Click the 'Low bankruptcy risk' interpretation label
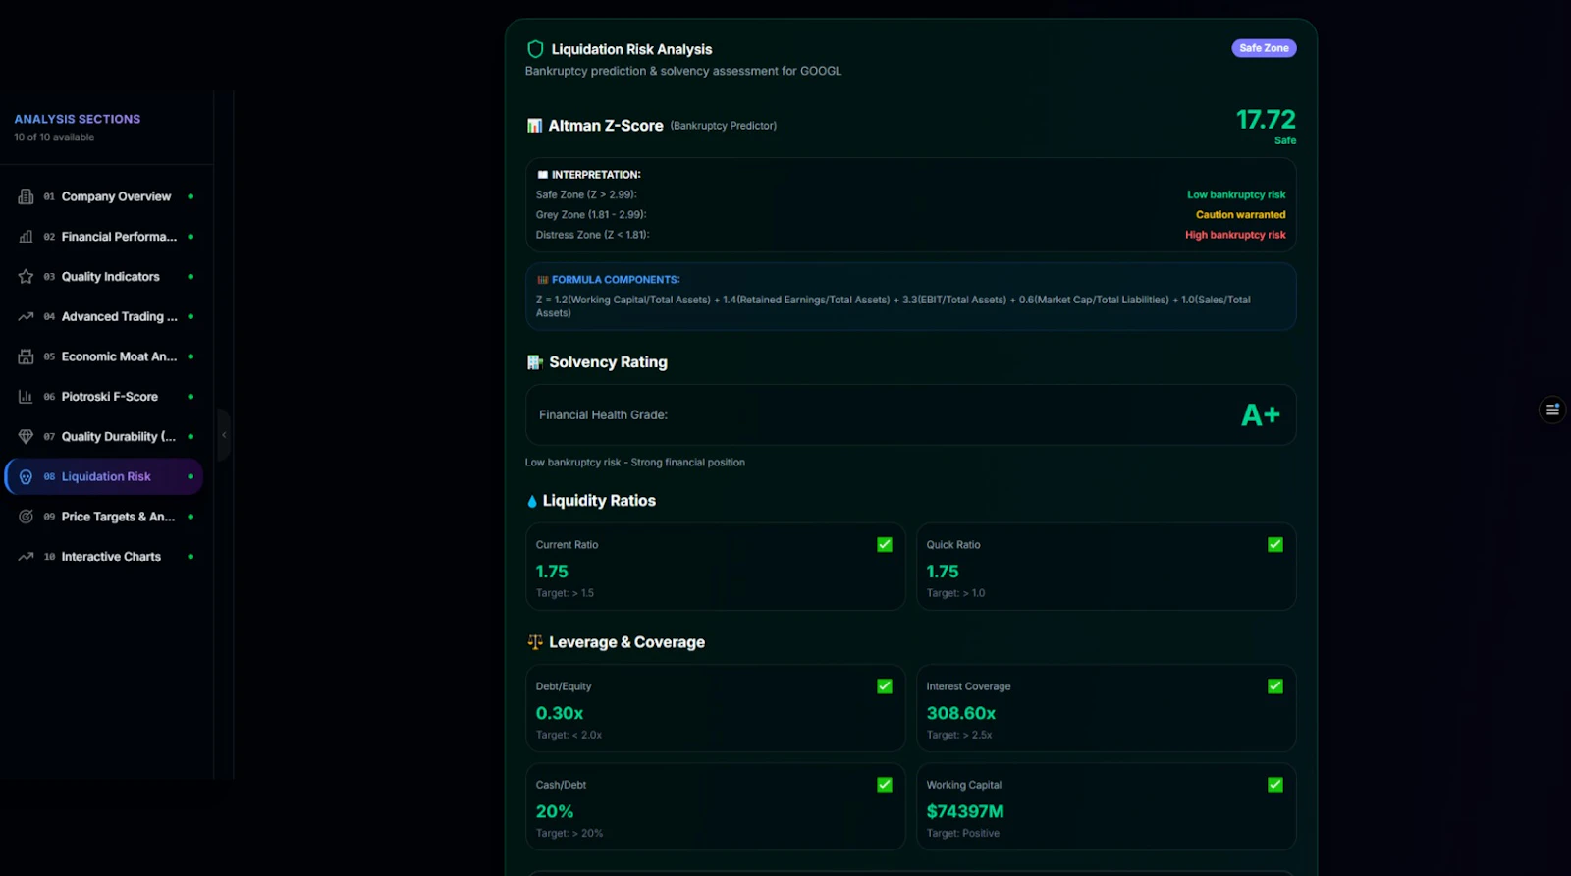 [1236, 194]
